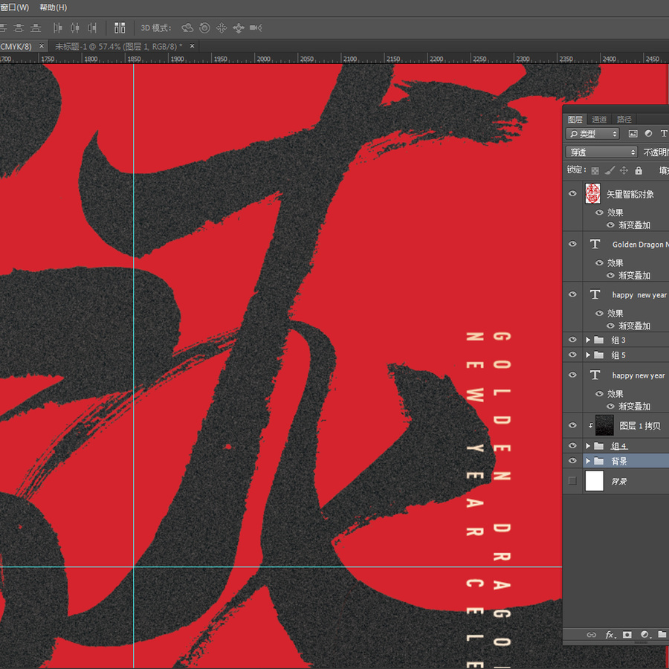The height and width of the screenshot is (669, 669).
Task: Select the 3D pan mode icon
Action: click(x=222, y=28)
